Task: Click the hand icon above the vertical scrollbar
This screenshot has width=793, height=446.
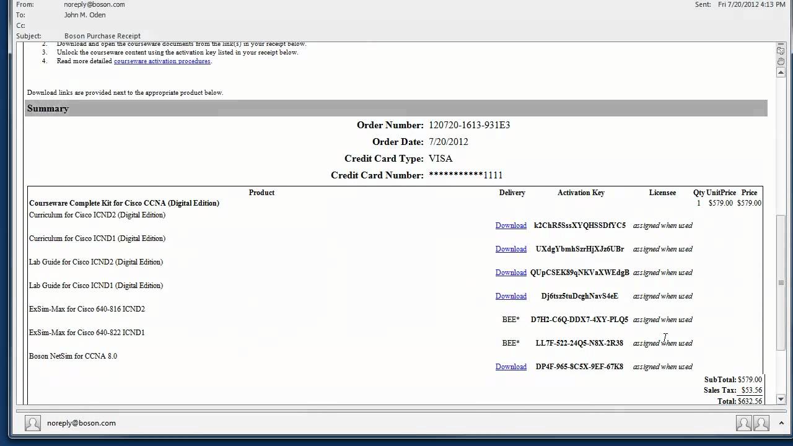Action: [781, 61]
